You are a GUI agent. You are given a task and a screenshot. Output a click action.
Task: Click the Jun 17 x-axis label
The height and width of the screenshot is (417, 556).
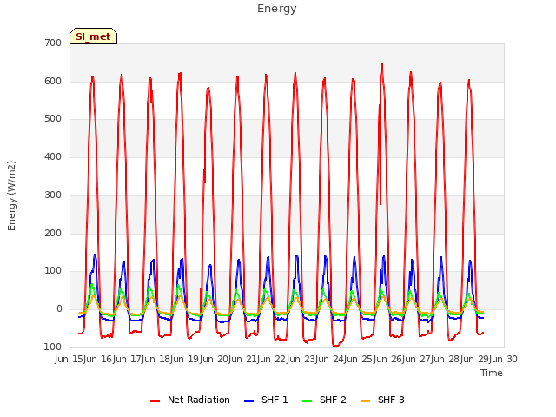tap(128, 359)
